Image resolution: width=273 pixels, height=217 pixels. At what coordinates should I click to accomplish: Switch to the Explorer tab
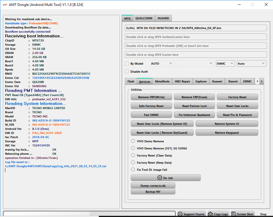pyautogui.click(x=201, y=82)
